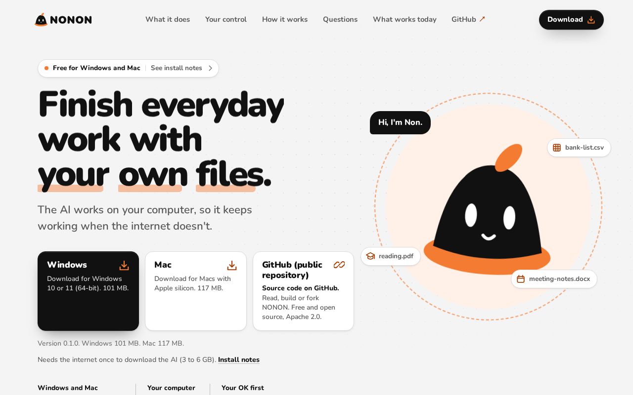Click the orange dot on the Free for Windows badge
The image size is (633, 395).
(x=46, y=68)
